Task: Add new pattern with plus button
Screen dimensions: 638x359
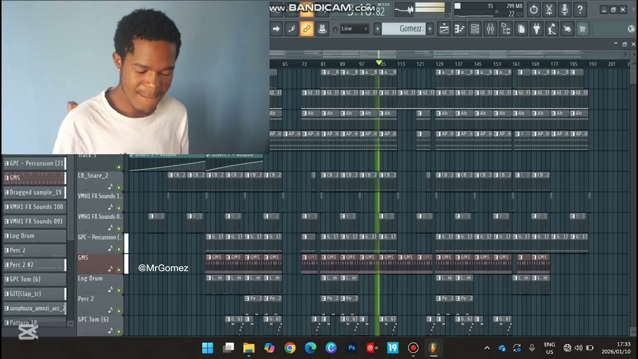Action: [x=430, y=29]
